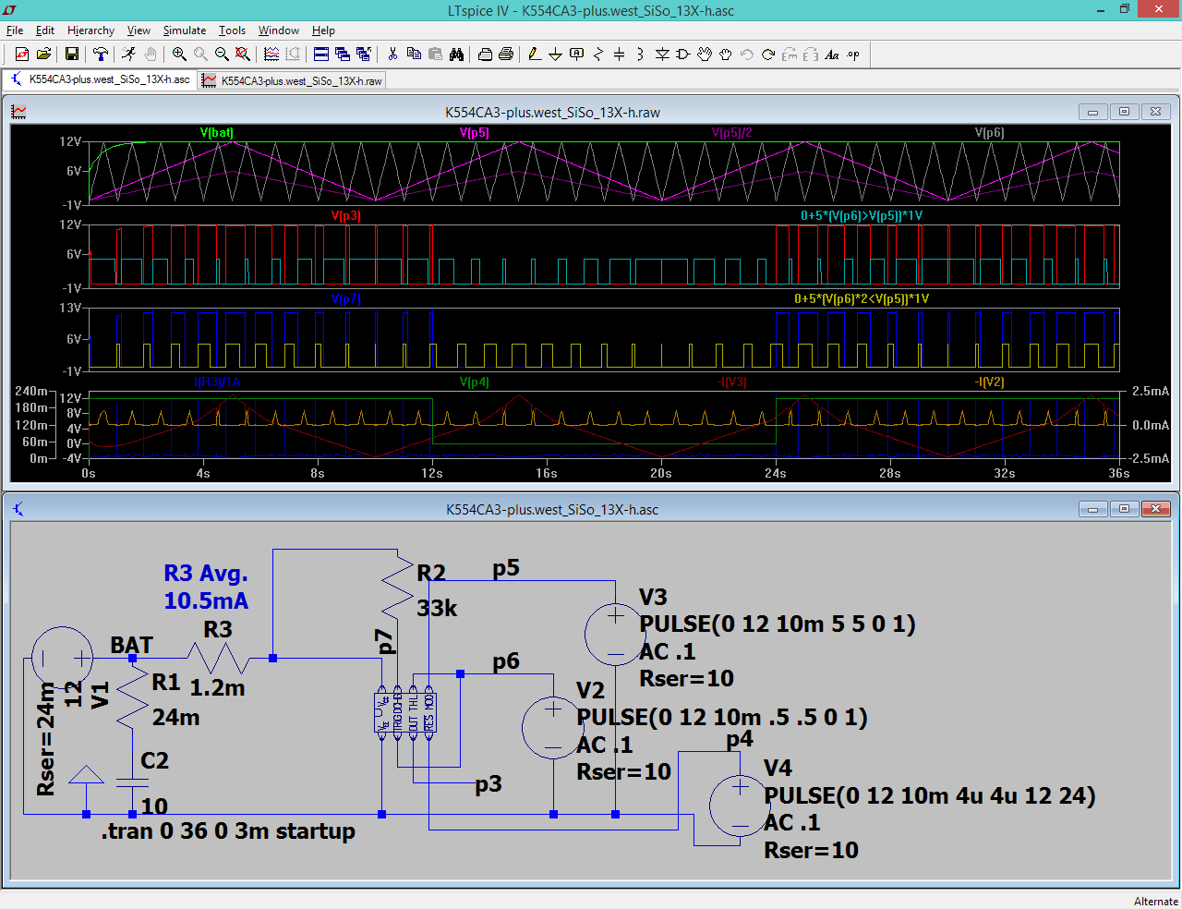Click the V(p4) trace label
This screenshot has width=1182, height=909.
[x=475, y=382]
